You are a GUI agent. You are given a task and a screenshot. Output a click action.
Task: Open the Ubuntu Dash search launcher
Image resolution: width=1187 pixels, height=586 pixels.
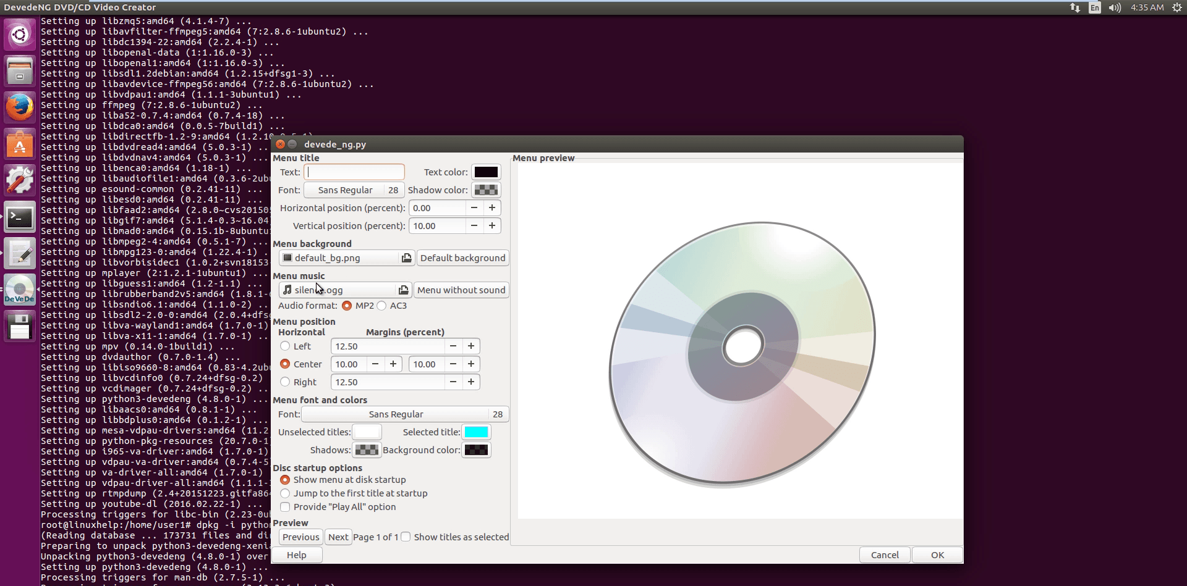[x=20, y=35]
